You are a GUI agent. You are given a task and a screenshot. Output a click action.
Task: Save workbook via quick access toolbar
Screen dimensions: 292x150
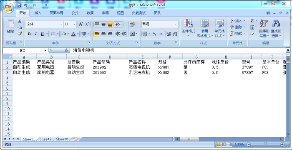pyautogui.click(x=19, y=5)
